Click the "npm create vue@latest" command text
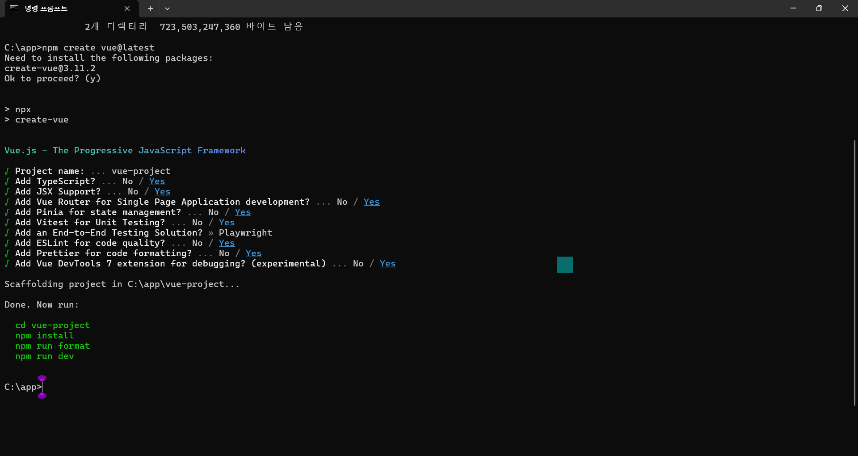Screen dimensions: 858x456 98,47
